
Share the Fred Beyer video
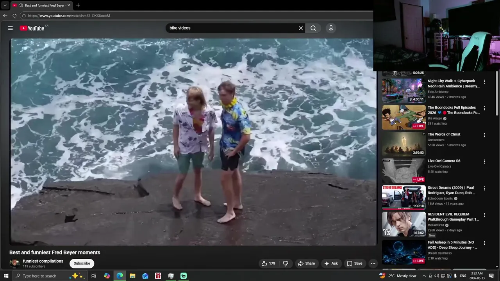click(306, 263)
